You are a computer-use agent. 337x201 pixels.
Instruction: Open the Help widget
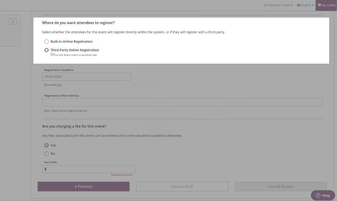click(x=323, y=195)
